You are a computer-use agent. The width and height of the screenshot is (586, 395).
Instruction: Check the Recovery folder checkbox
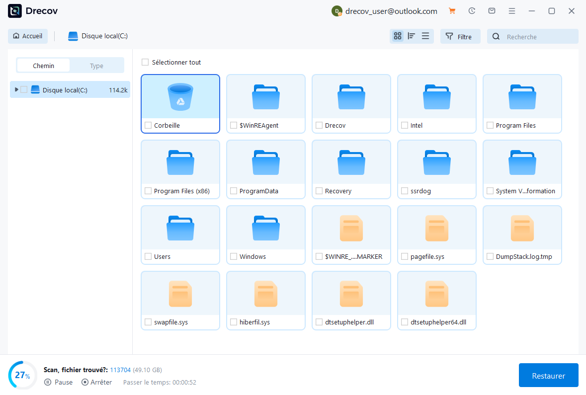[319, 191]
